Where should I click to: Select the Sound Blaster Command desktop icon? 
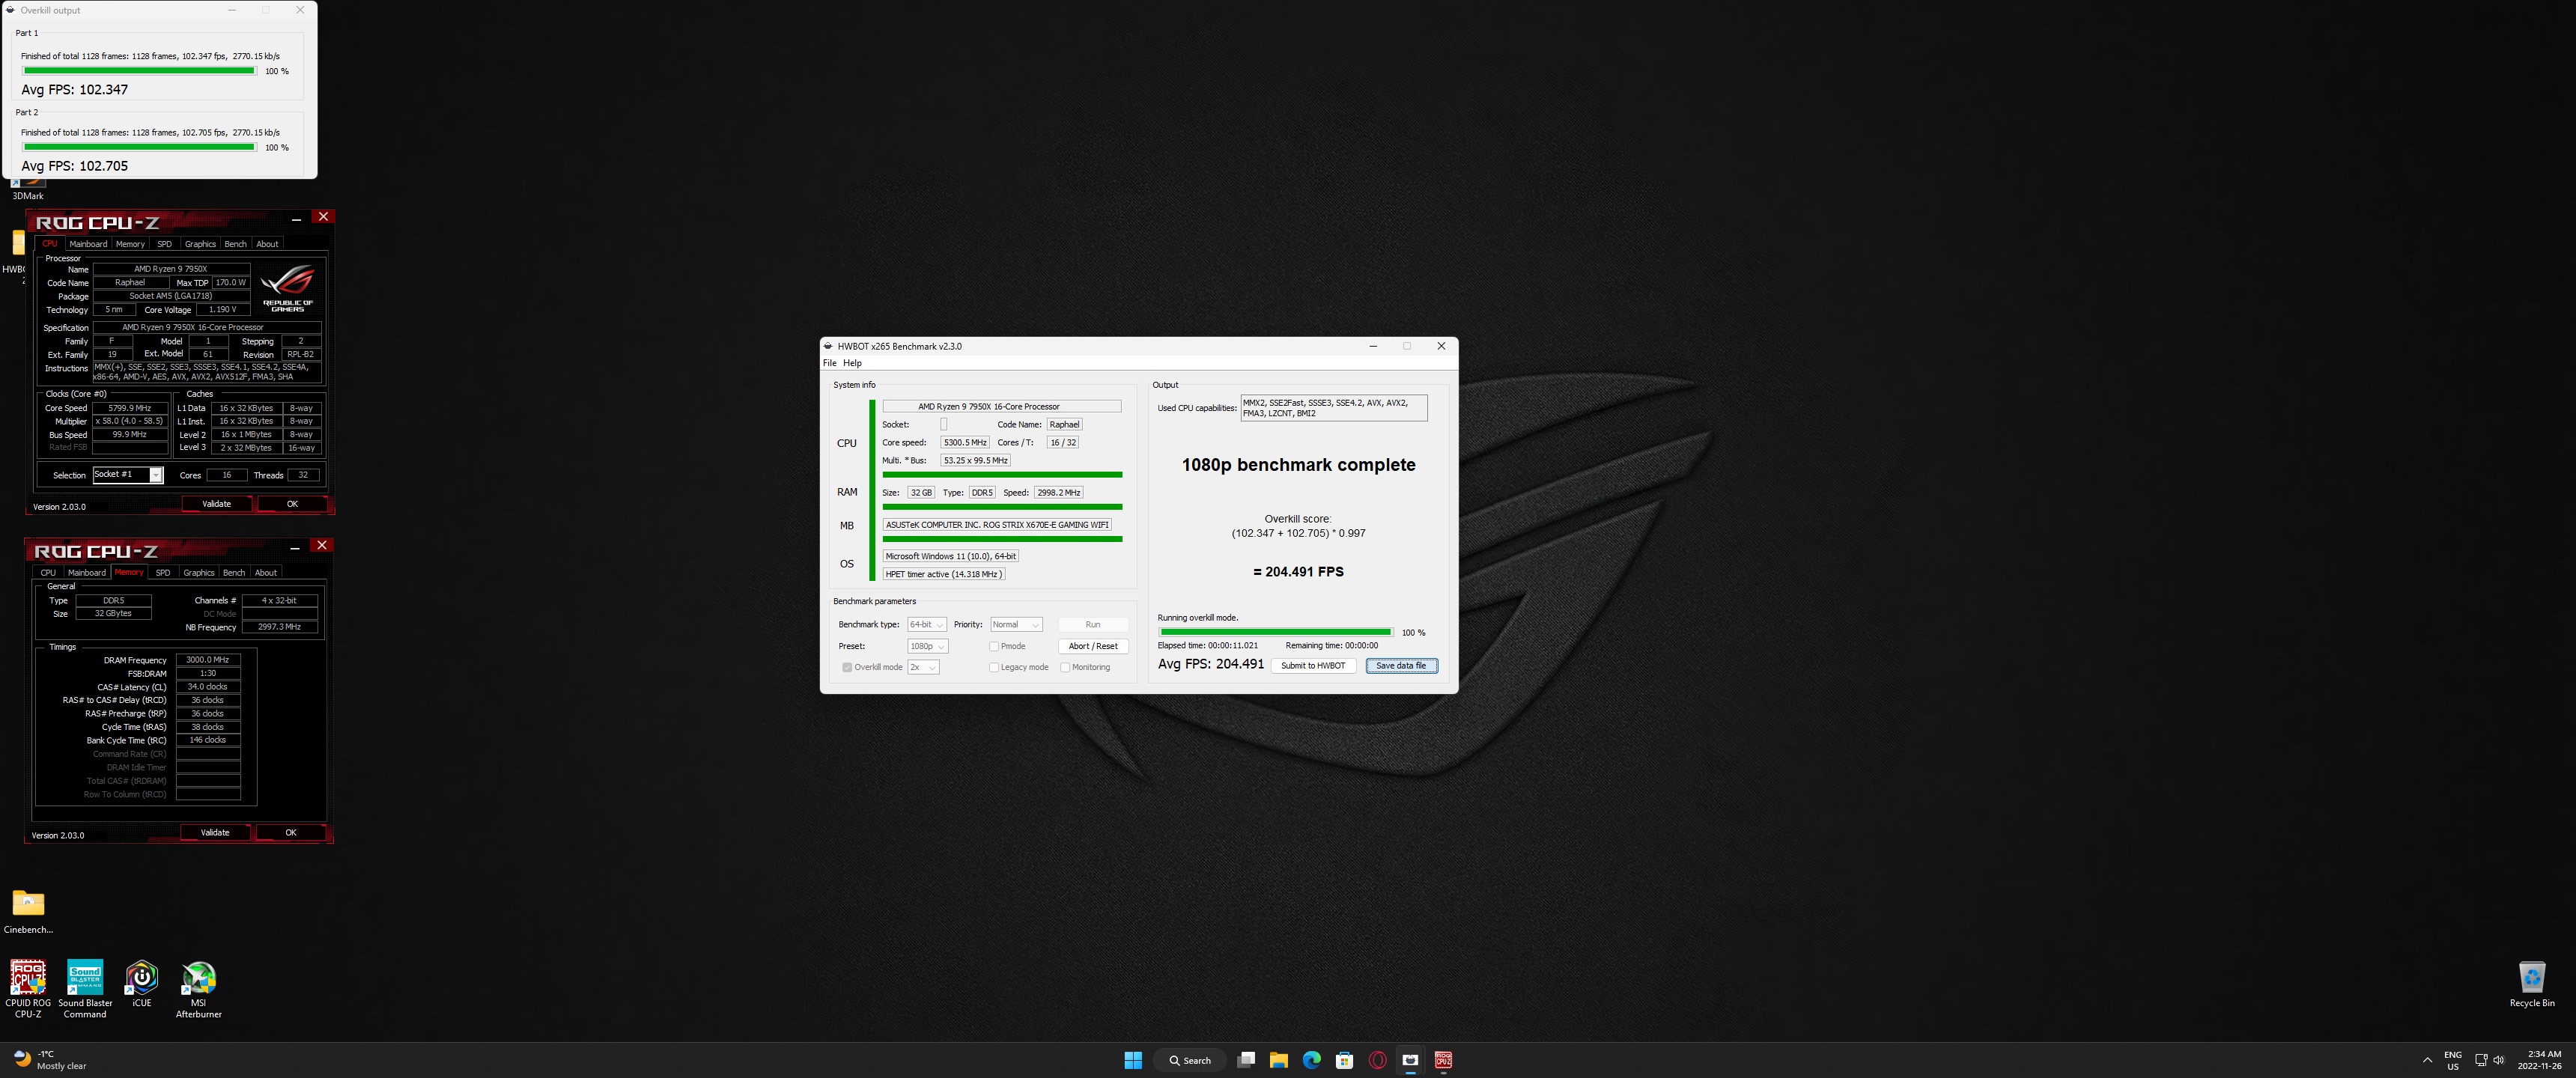[x=85, y=989]
